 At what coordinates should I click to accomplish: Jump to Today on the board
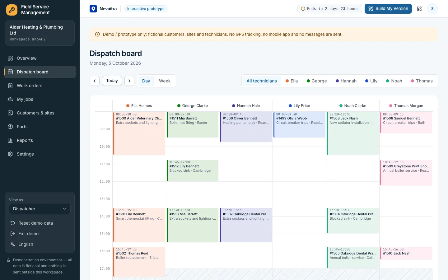pos(112,81)
